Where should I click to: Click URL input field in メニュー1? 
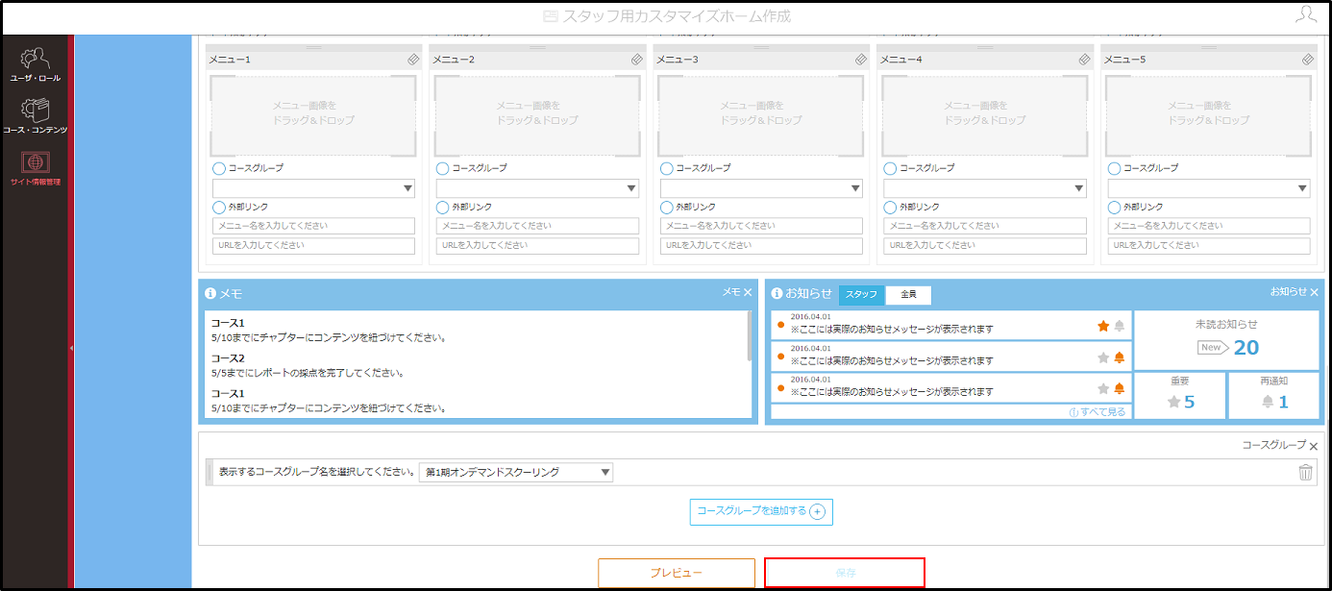pyautogui.click(x=313, y=246)
